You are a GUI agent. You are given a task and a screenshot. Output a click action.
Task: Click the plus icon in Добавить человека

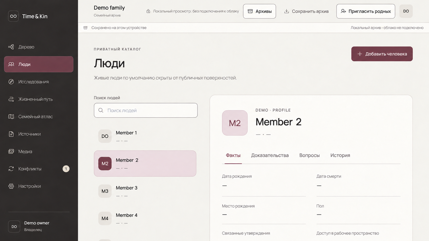[x=360, y=54]
